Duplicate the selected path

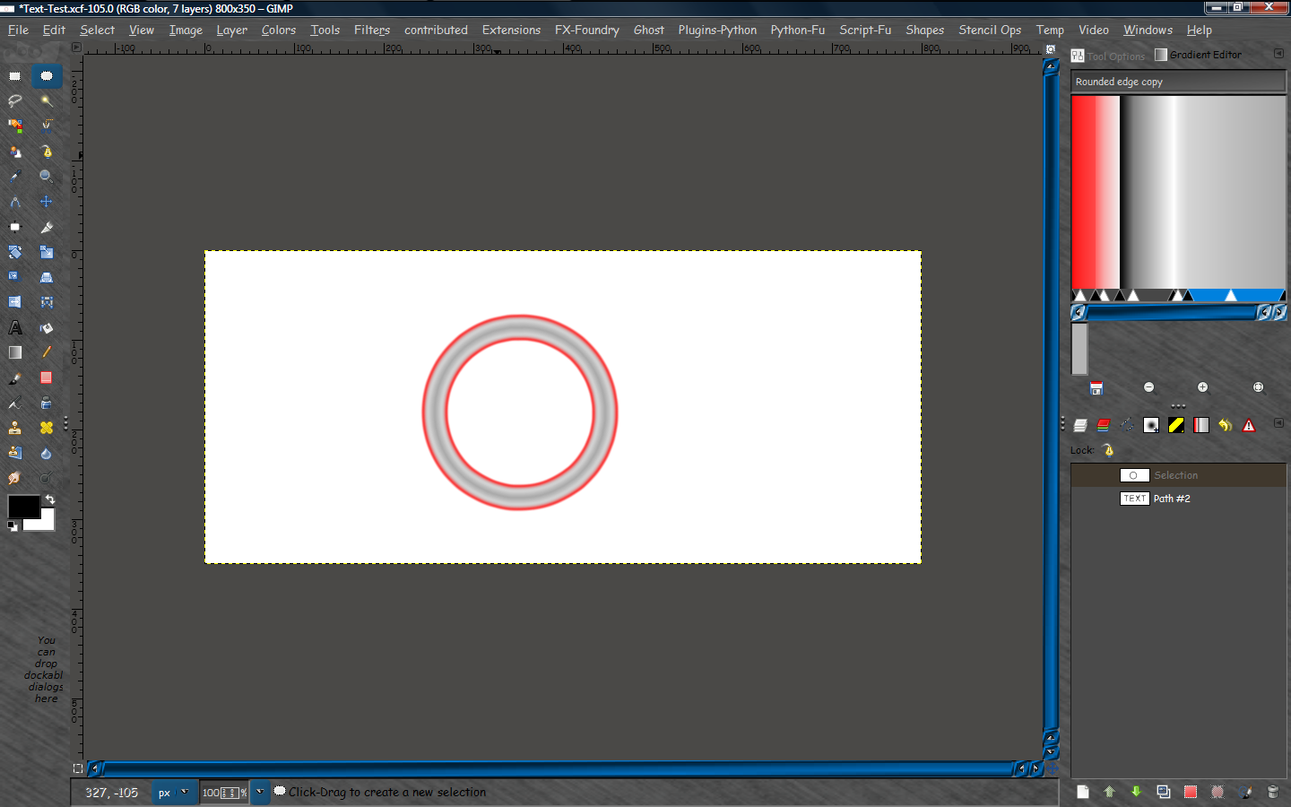pyautogui.click(x=1163, y=792)
